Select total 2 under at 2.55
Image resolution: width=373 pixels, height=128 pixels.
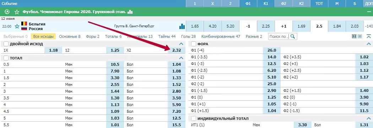pyautogui.click(x=115, y=85)
